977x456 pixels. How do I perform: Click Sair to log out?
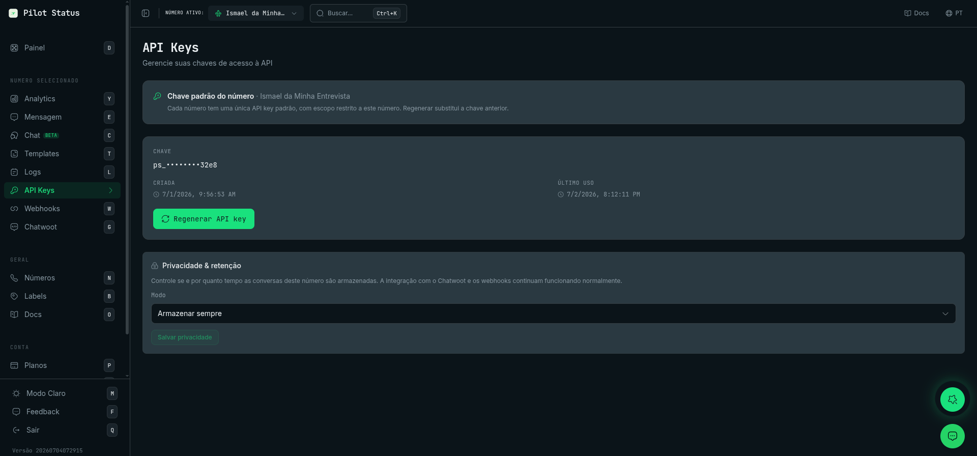pos(65,430)
